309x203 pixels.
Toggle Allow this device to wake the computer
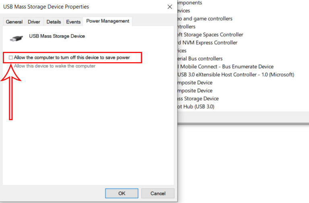pos(55,66)
